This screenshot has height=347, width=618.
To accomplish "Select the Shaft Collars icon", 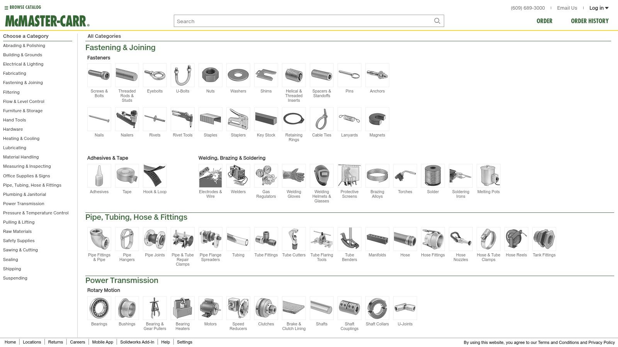I will pyautogui.click(x=377, y=308).
